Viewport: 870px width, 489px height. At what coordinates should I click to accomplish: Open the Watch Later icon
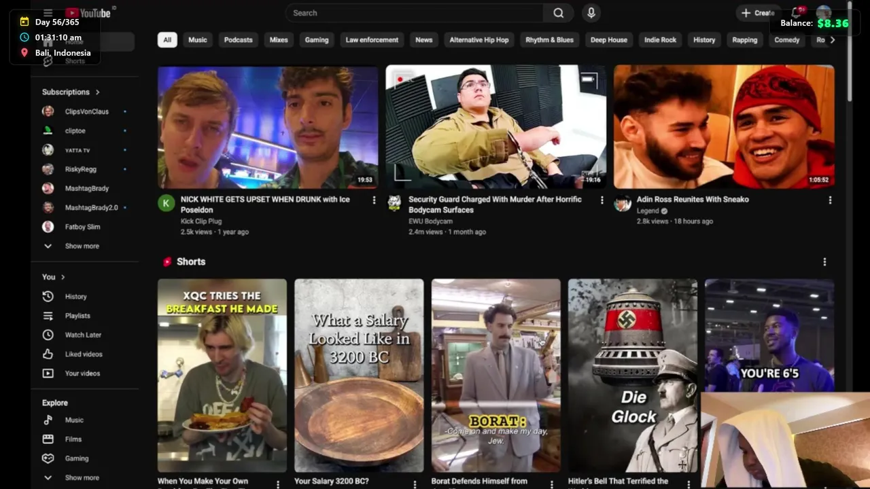click(48, 335)
